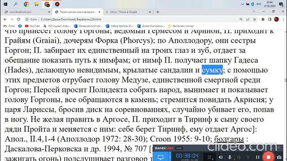
Task: Show hidden system tray icons
Action: coord(242,4)
